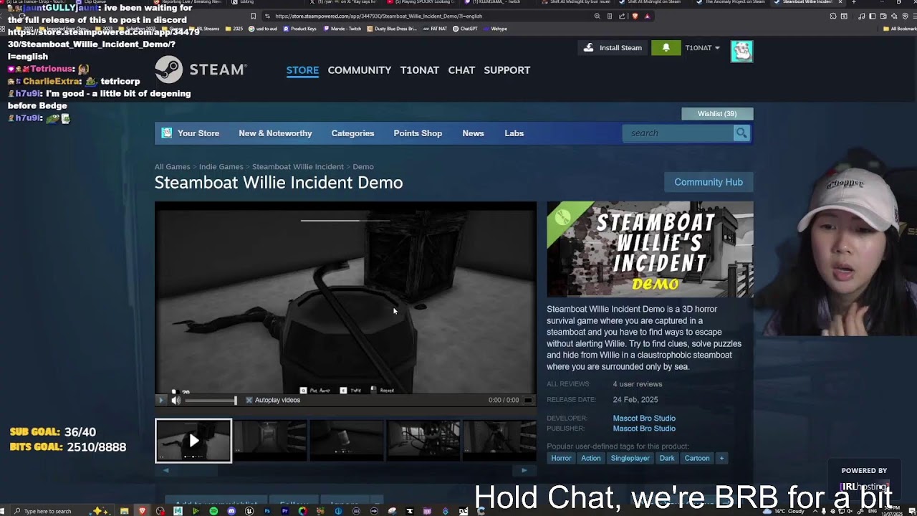Play the video with small play icon
Image resolution: width=917 pixels, height=516 pixels.
pyautogui.click(x=160, y=400)
